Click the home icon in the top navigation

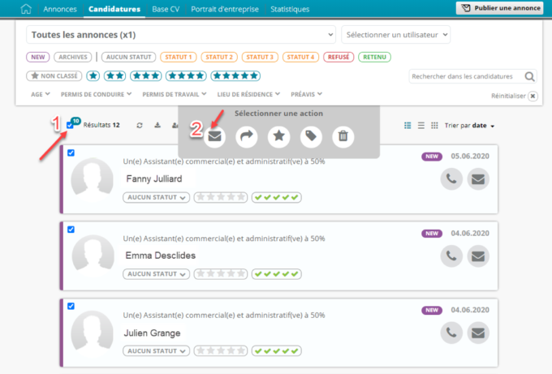pyautogui.click(x=27, y=9)
